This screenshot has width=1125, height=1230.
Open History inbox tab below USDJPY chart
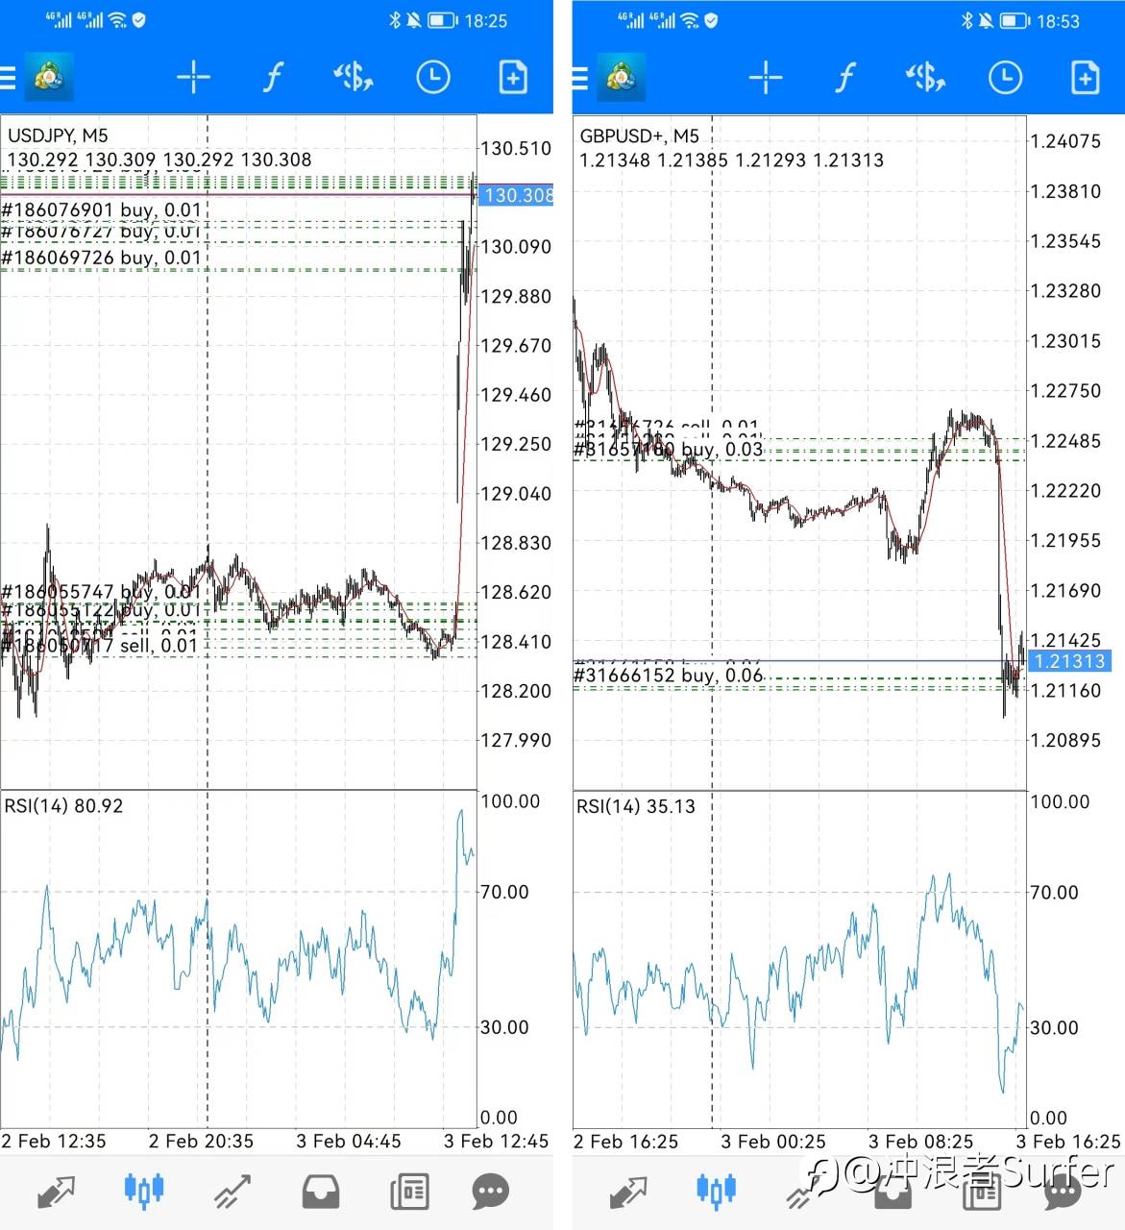point(321,1192)
